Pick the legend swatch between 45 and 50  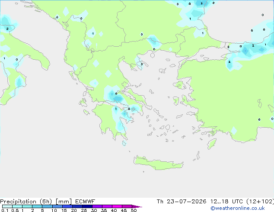coord(127,206)
